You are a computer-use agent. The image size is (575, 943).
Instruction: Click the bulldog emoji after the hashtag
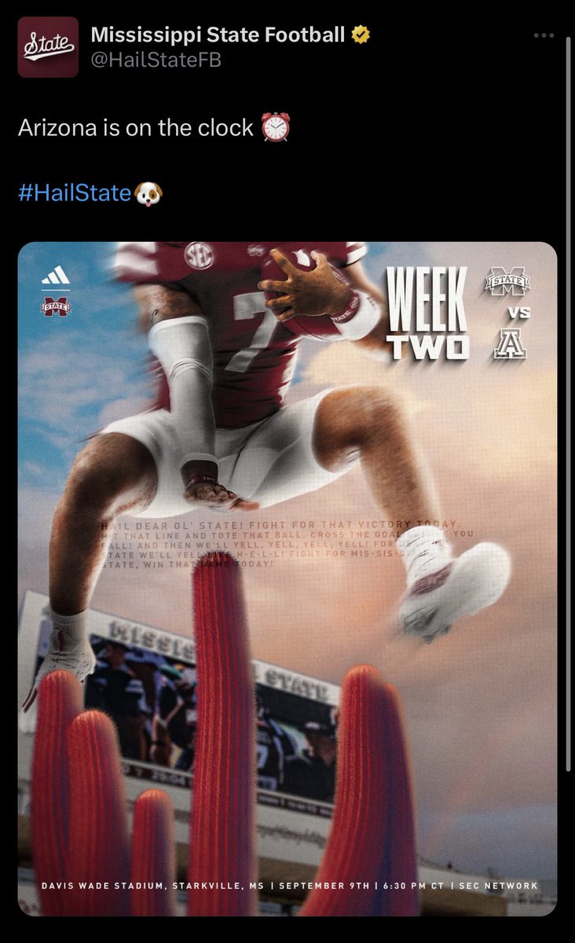tap(148, 193)
